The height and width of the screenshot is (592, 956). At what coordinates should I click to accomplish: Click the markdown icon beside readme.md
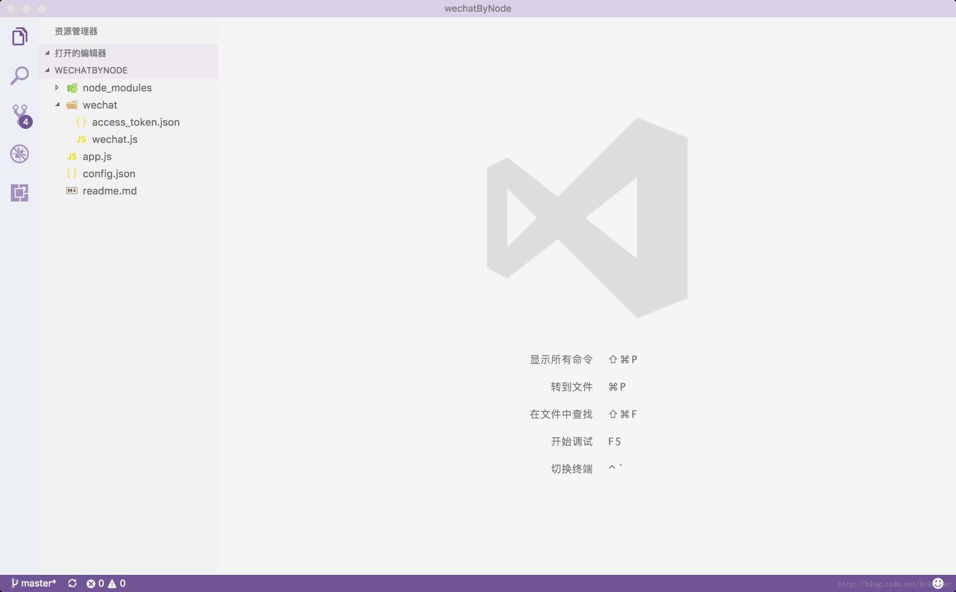(71, 191)
